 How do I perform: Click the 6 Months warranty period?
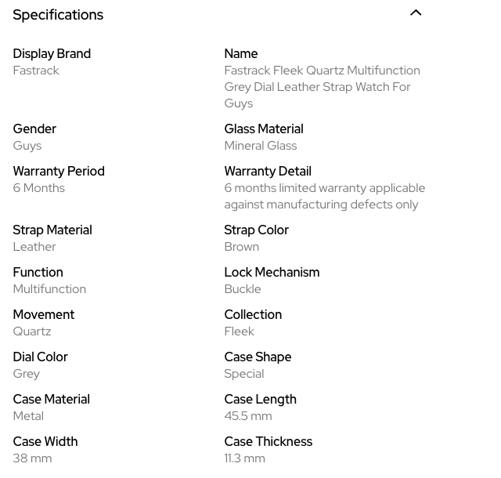coord(39,188)
